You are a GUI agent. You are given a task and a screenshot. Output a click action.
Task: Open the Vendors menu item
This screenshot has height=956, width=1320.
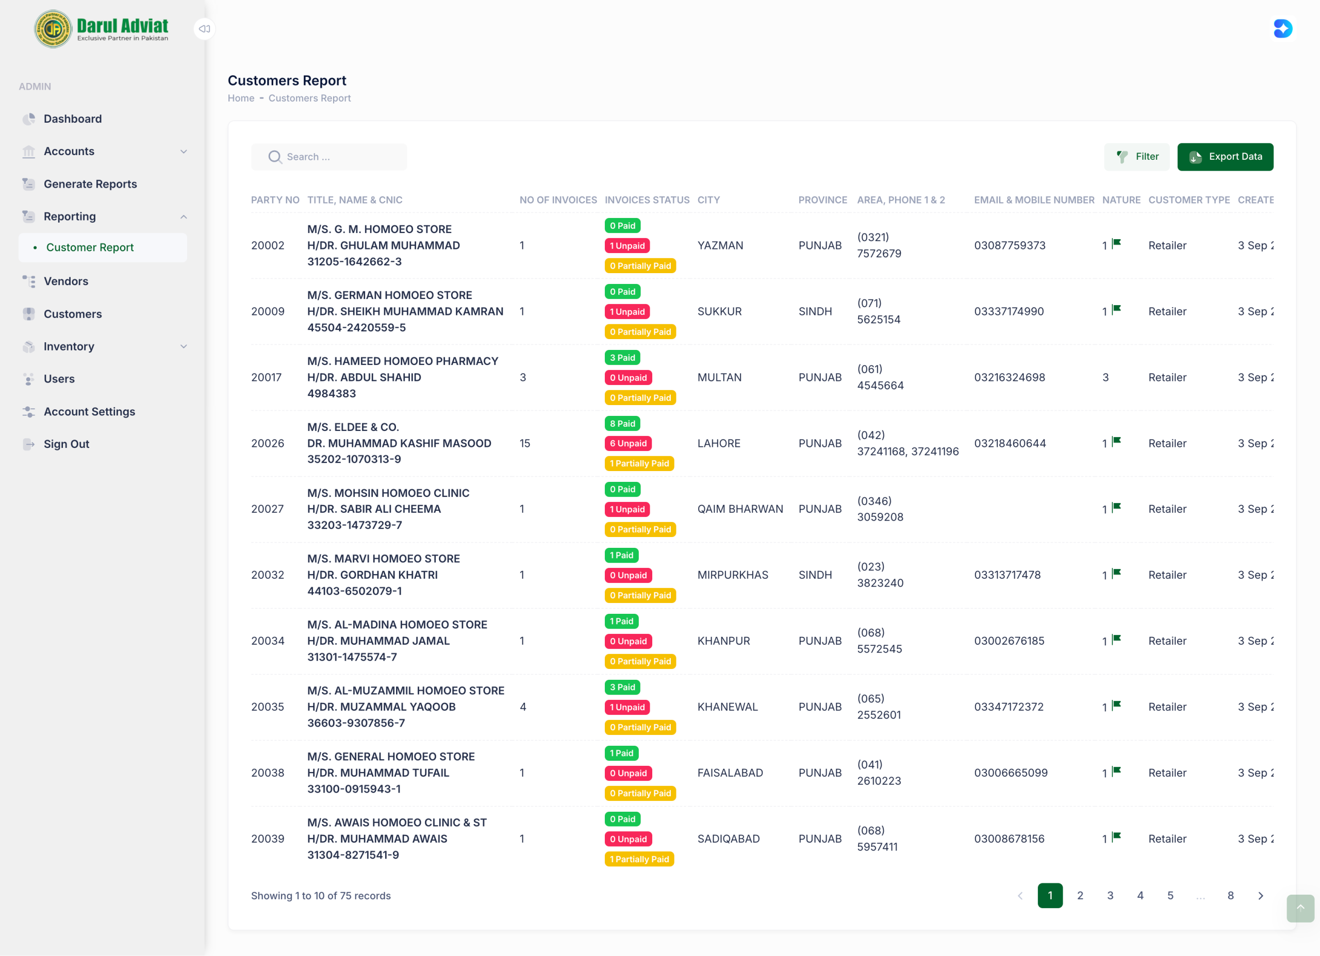coord(103,281)
